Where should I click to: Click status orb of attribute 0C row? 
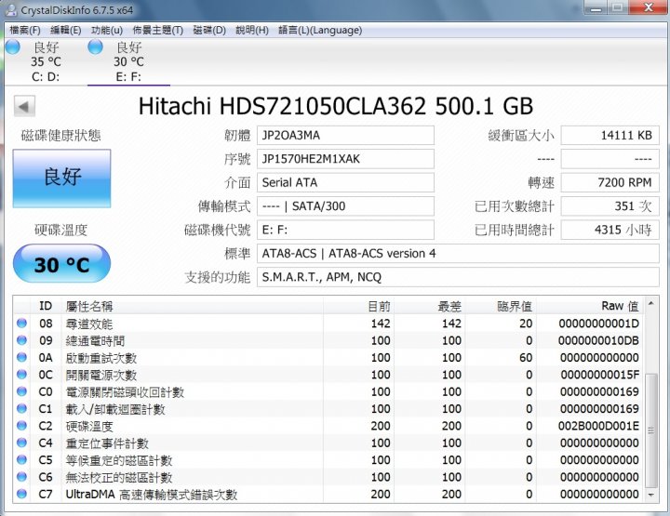21,375
